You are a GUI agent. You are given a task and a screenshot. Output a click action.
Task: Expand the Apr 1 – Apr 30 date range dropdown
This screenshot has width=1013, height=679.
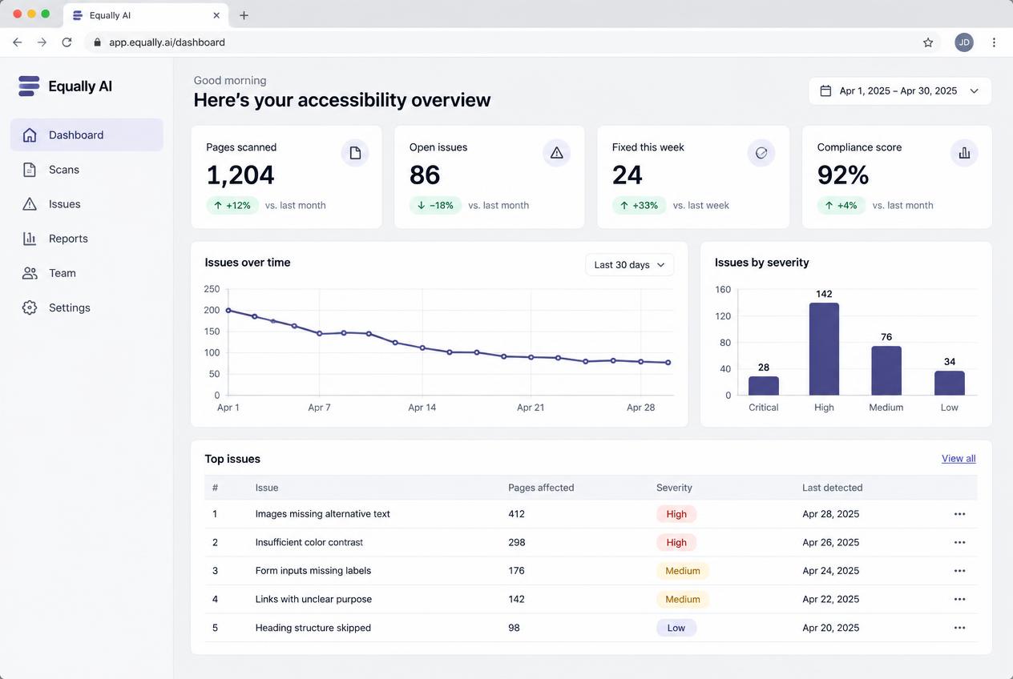click(x=900, y=90)
